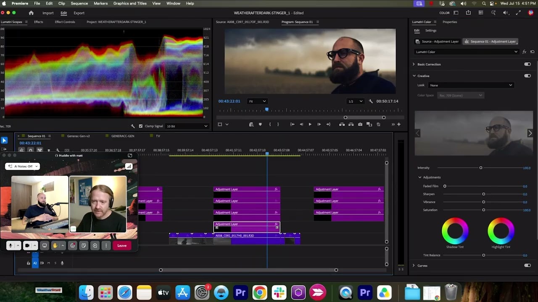Expand the Basic Correction section
538x302 pixels.
(x=414, y=64)
